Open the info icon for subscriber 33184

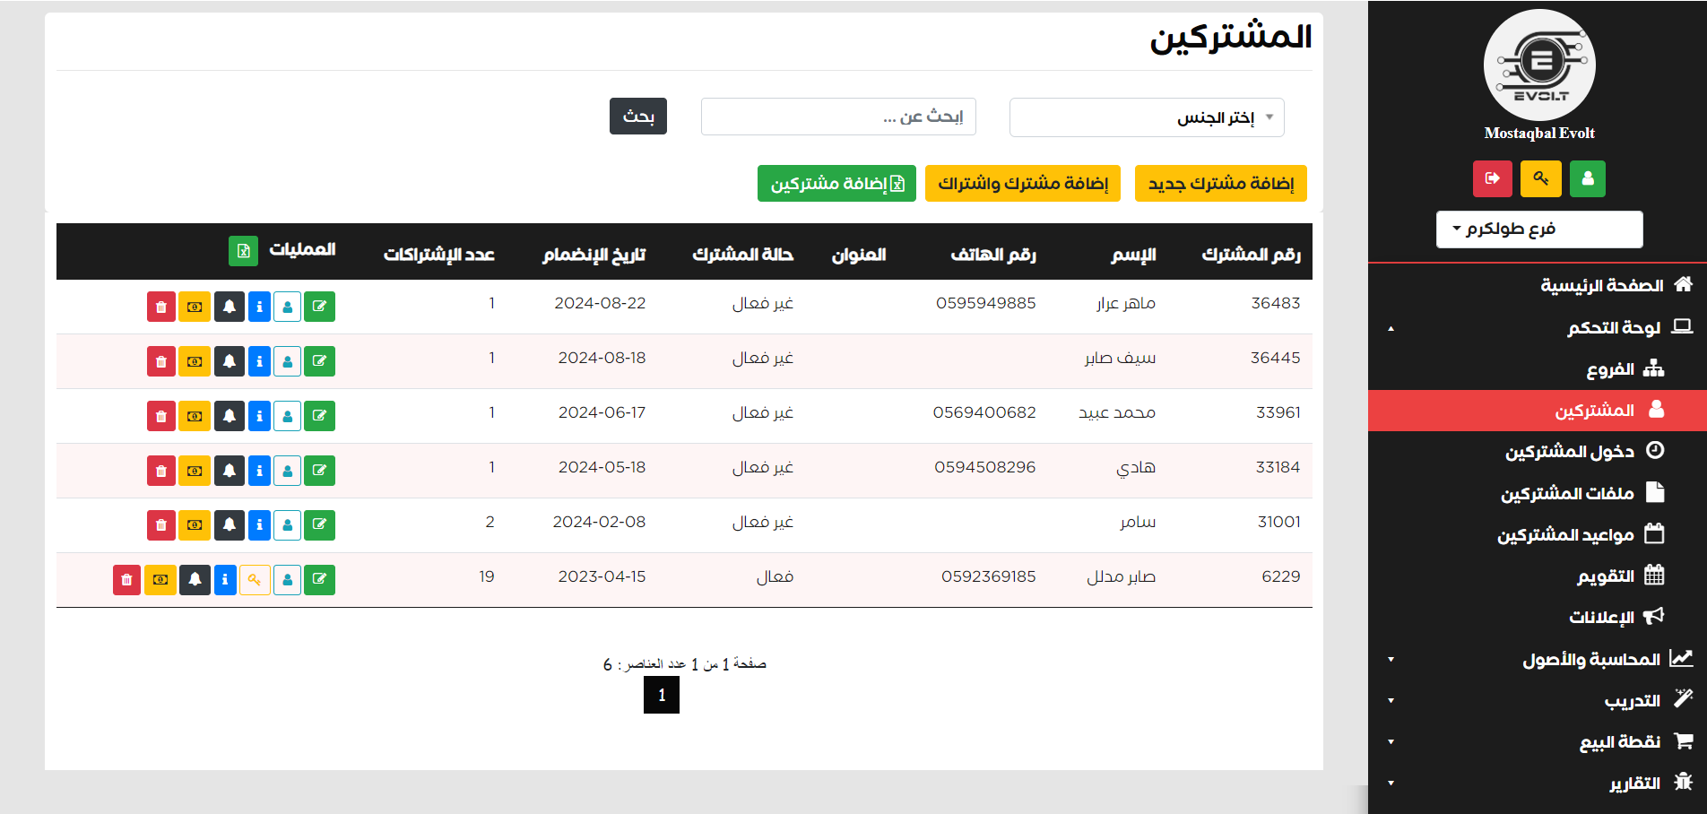coord(259,471)
